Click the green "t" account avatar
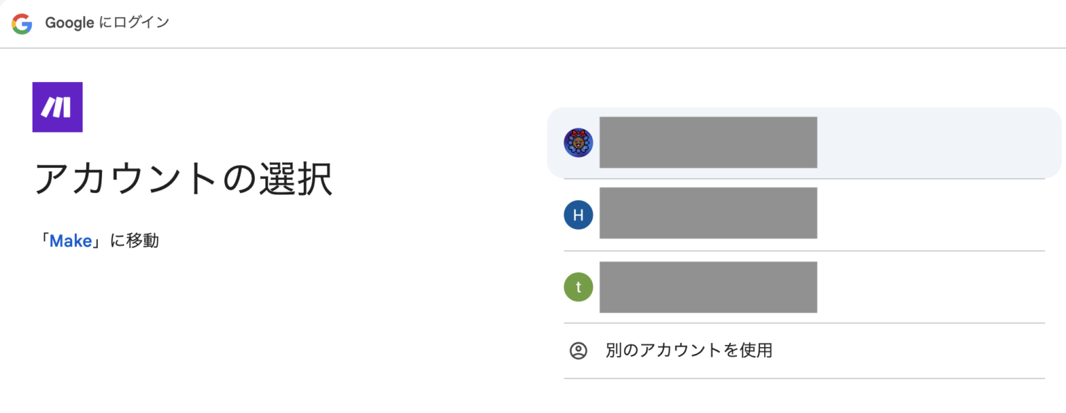 coord(578,287)
